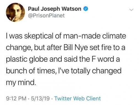The image size is (139, 105).
Task: Expand the tweet options chevron
Action: [131, 10]
